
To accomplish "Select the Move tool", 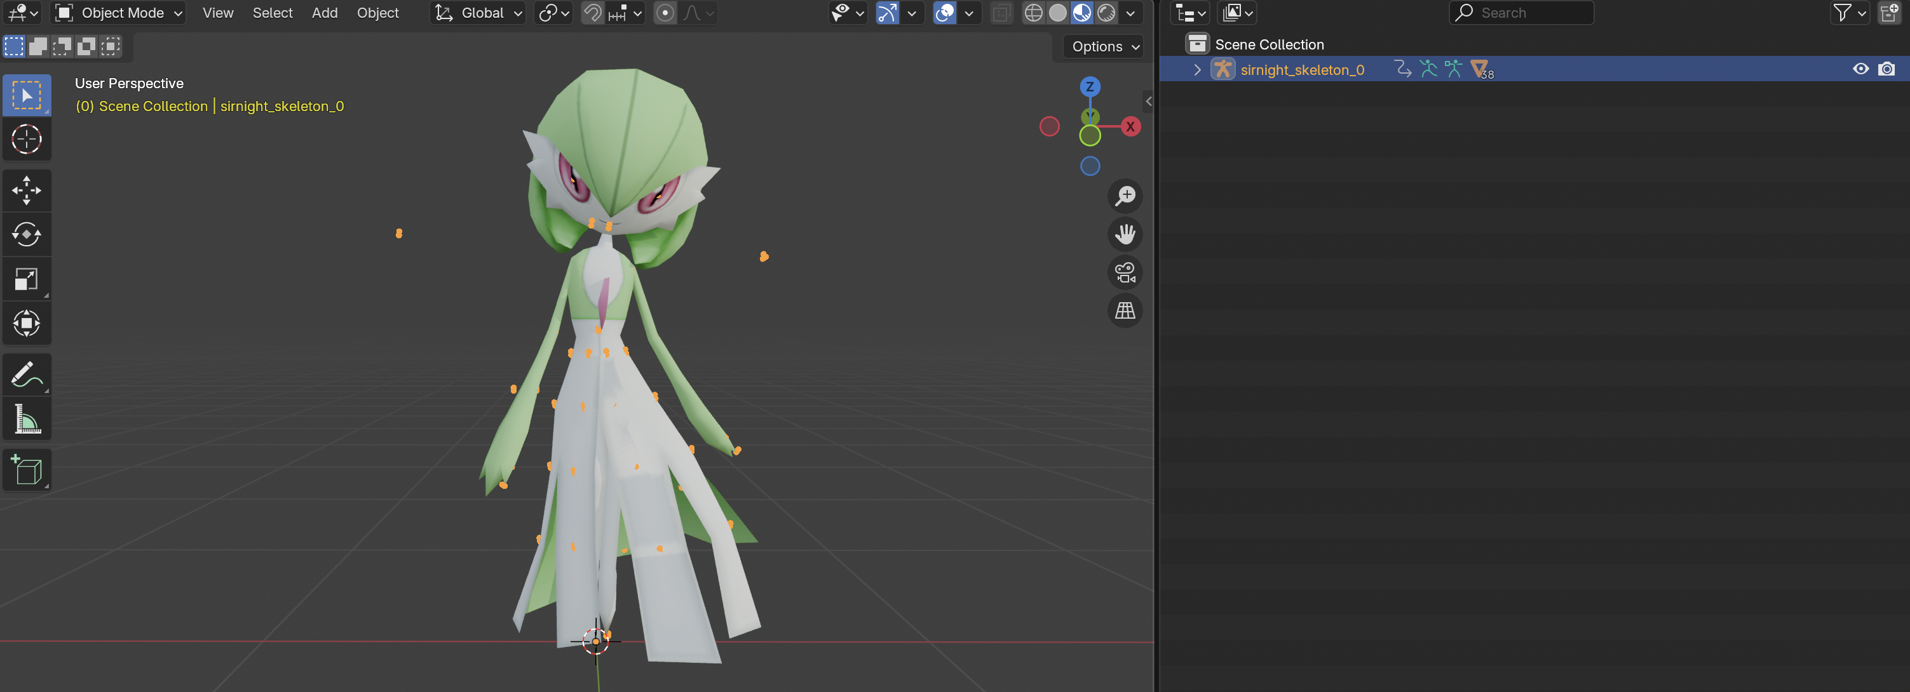I will coord(27,190).
